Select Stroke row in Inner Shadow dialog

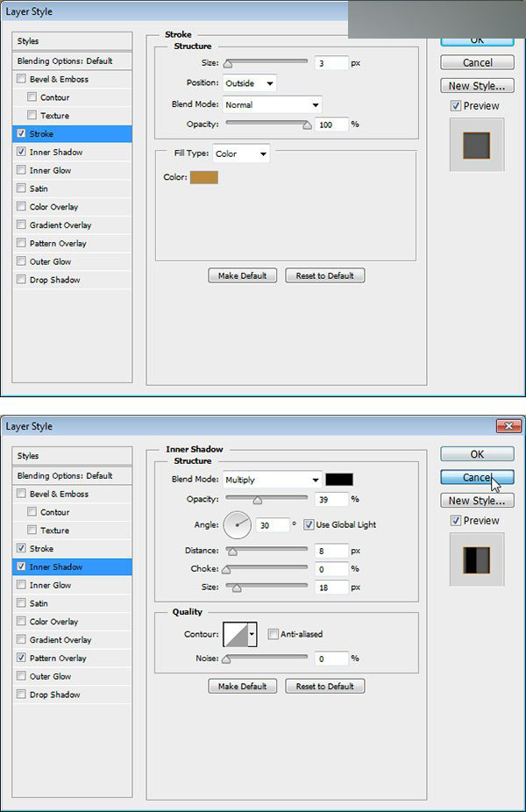72,548
